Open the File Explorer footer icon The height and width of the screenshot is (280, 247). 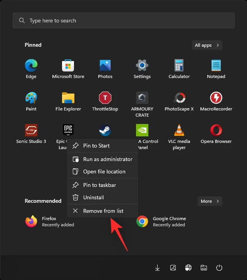[204, 268]
